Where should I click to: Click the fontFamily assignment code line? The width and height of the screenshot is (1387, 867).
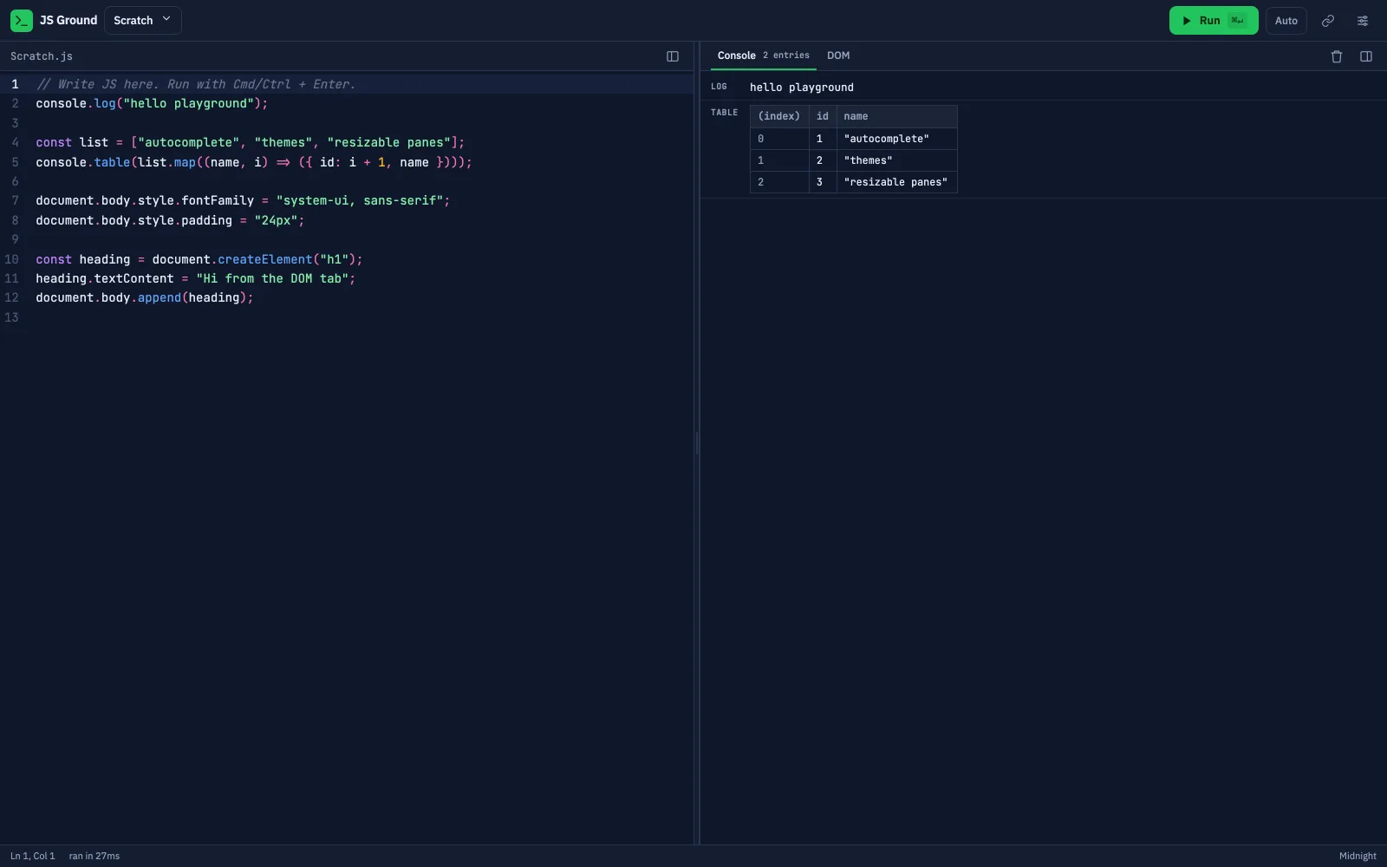click(x=243, y=200)
